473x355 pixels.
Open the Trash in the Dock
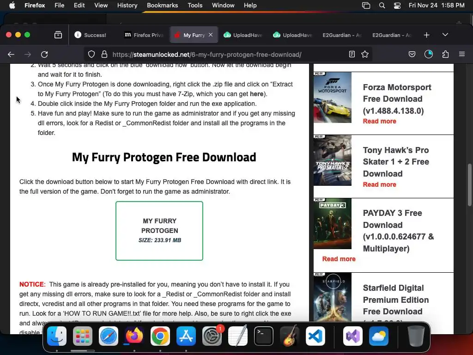pyautogui.click(x=416, y=336)
